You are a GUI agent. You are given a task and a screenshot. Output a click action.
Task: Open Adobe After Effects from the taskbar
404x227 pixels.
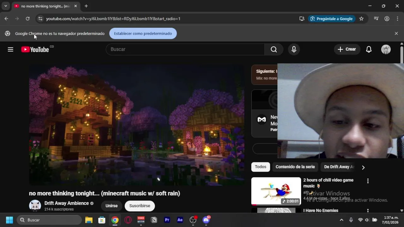180,220
